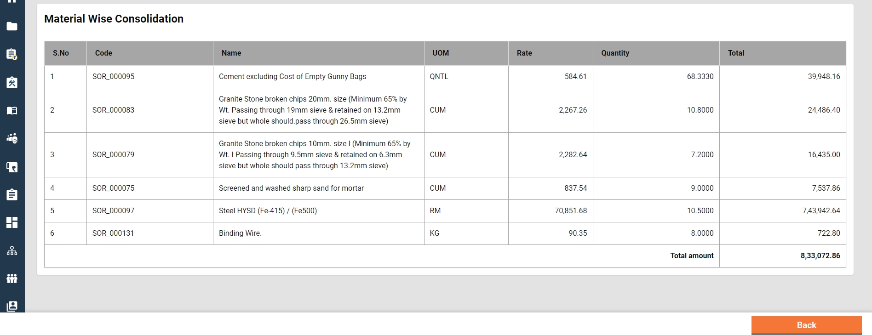Open the rupee bill icon

(x=12, y=167)
